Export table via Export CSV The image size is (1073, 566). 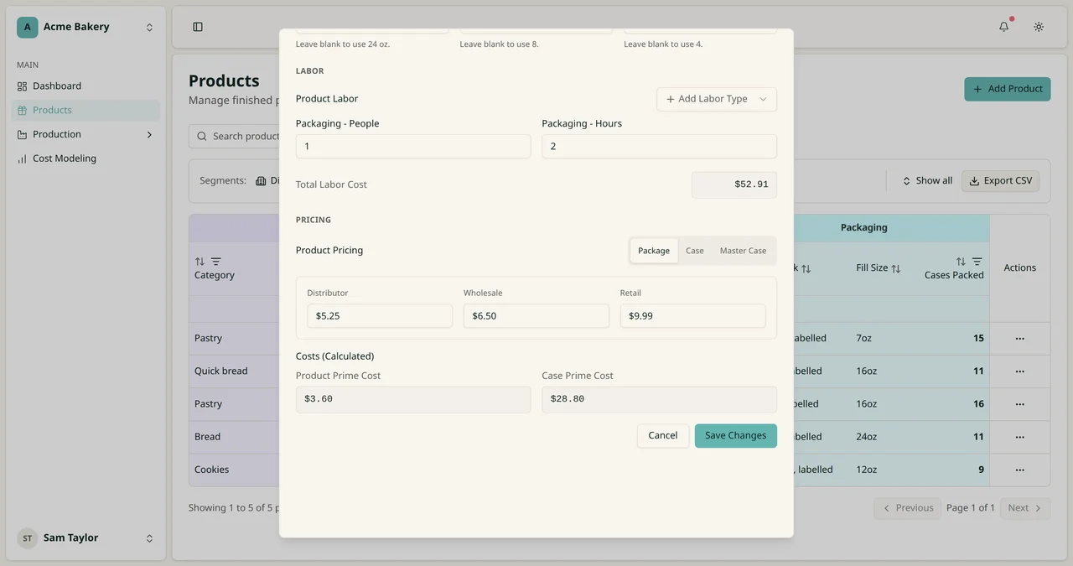coord(1001,181)
